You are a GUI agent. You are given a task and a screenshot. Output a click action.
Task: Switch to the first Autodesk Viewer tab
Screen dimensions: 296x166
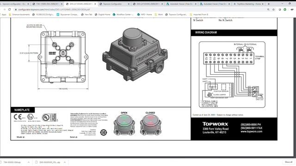click(x=181, y=4)
